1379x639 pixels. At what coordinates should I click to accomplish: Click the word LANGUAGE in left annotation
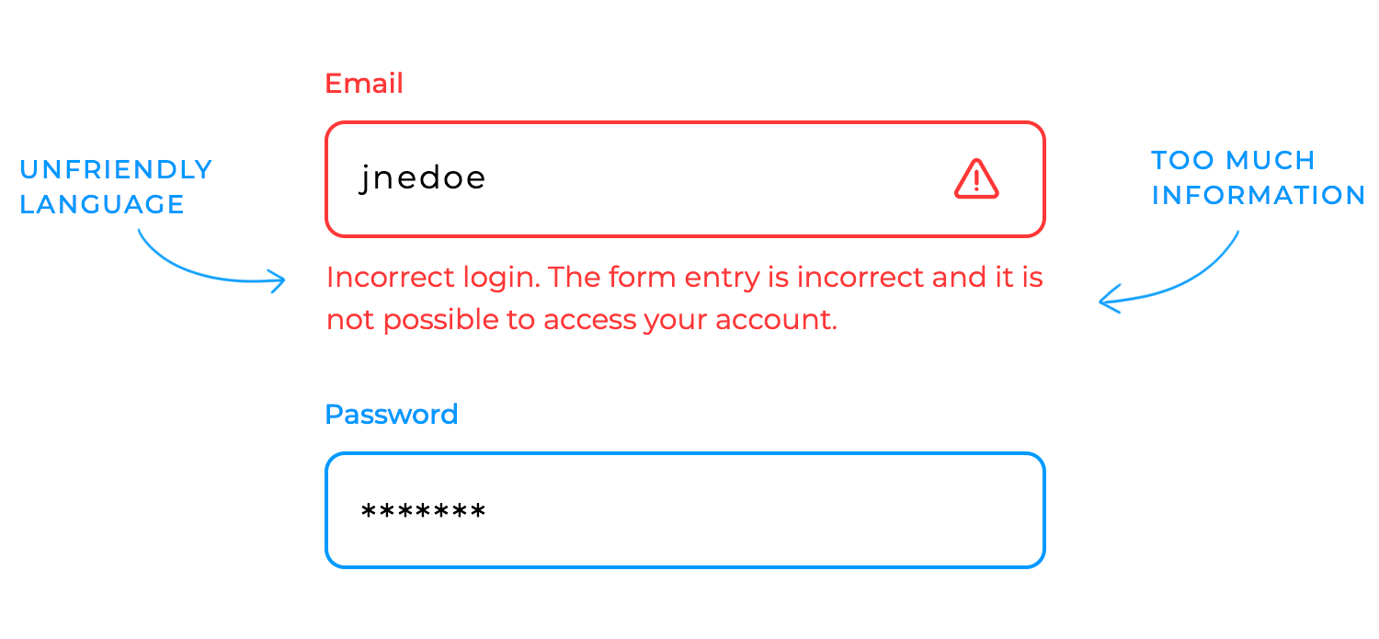pos(102,204)
